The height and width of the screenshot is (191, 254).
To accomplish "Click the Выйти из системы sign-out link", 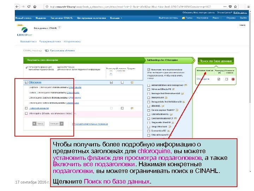I will pyautogui.click(x=168, y=18).
